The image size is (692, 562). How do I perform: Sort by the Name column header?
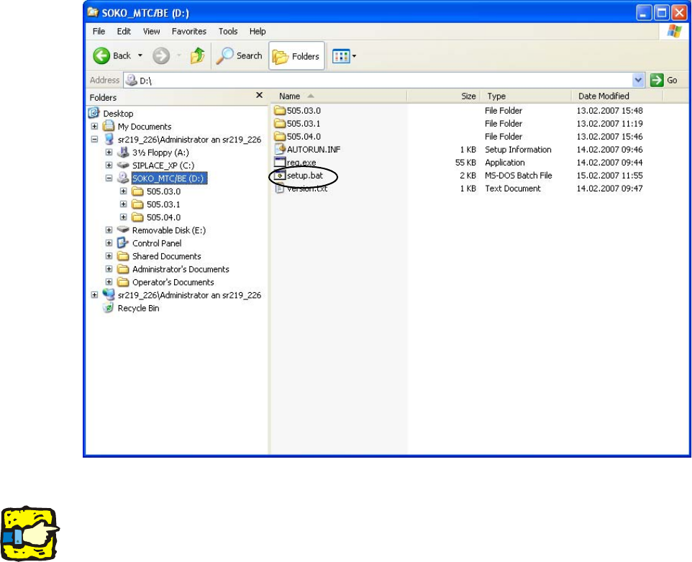point(339,96)
